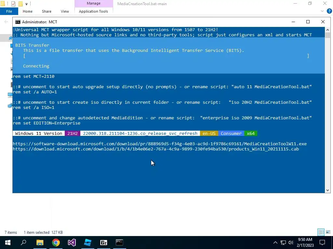The height and width of the screenshot is (249, 333).
Task: Click the '7 items' status bar text
Action: (11, 232)
